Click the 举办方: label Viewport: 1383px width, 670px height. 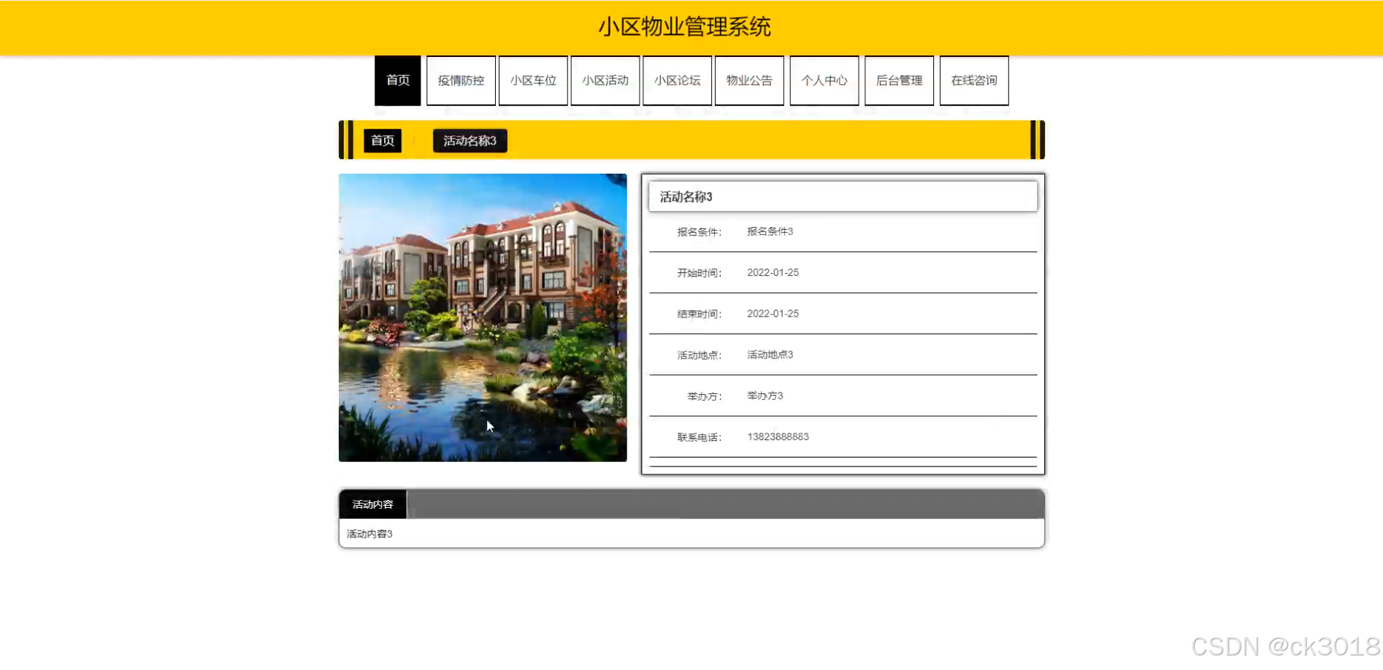(x=704, y=396)
